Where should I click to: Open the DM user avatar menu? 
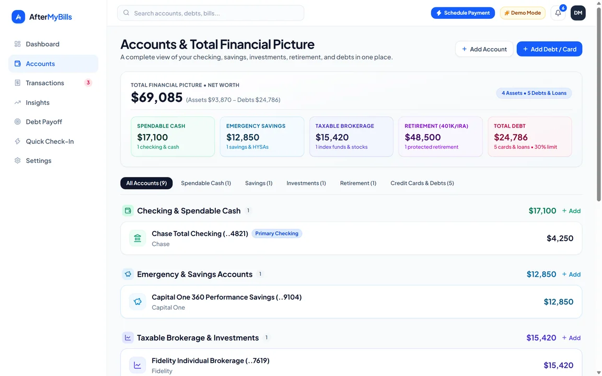click(578, 13)
